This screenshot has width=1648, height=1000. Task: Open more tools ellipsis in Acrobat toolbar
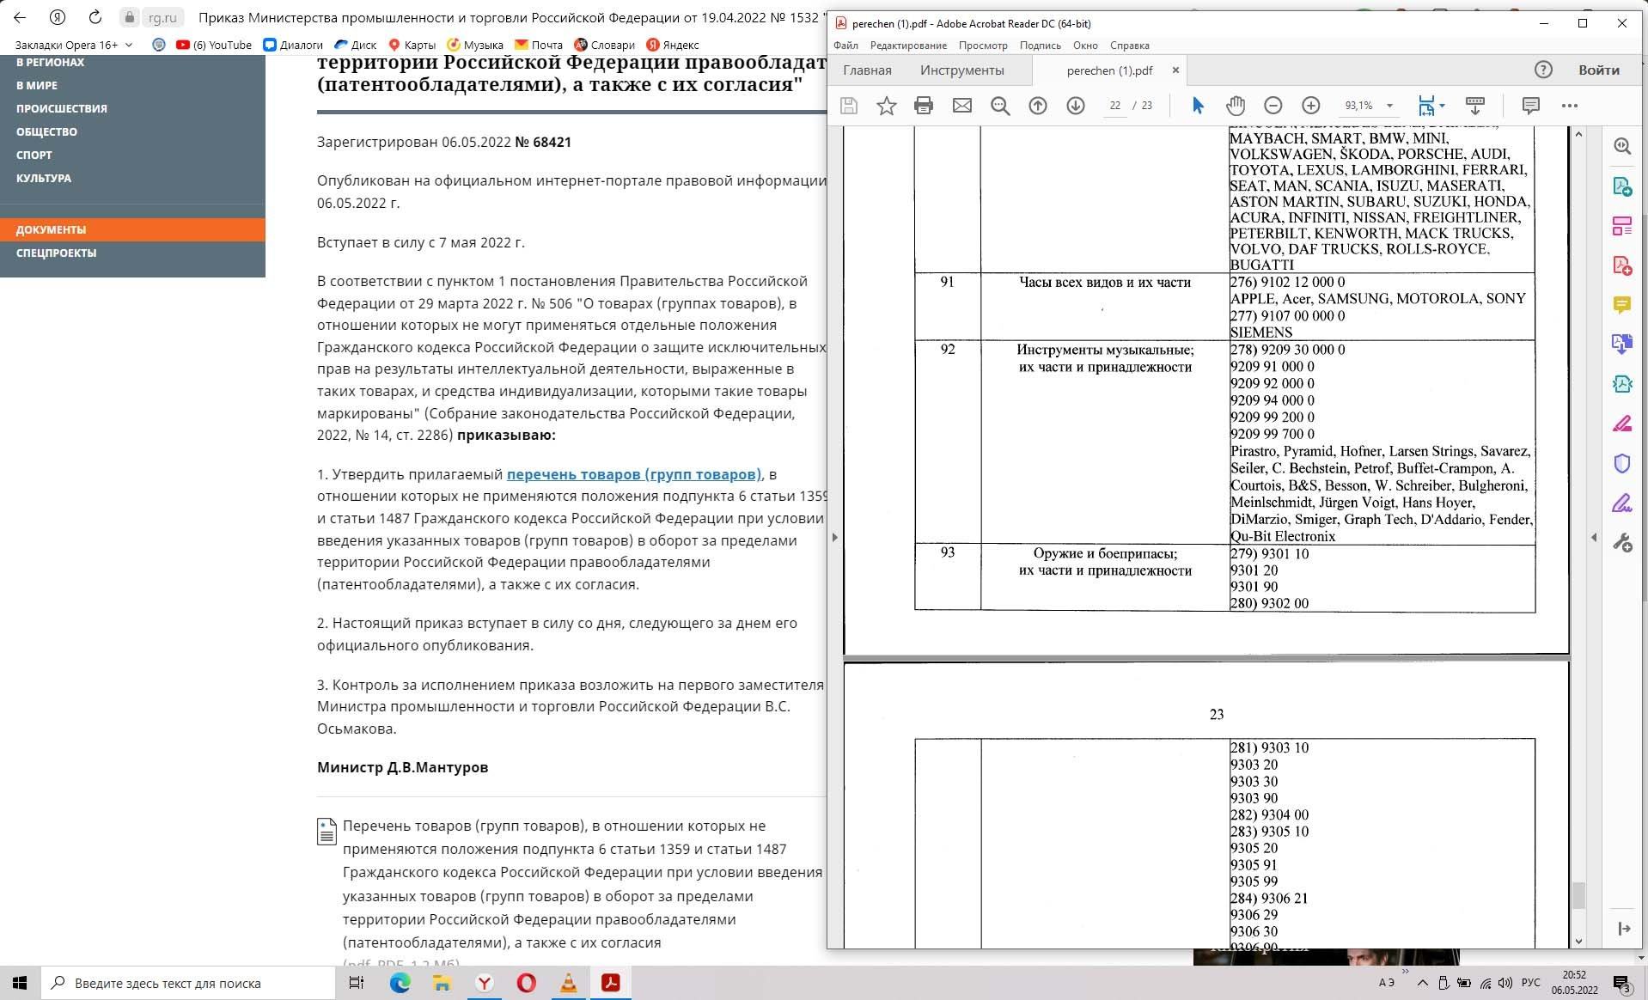click(1569, 106)
